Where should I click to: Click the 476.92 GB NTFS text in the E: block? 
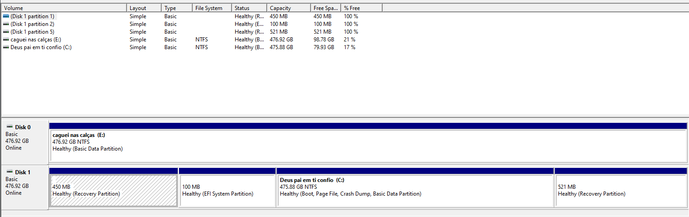[71, 142]
